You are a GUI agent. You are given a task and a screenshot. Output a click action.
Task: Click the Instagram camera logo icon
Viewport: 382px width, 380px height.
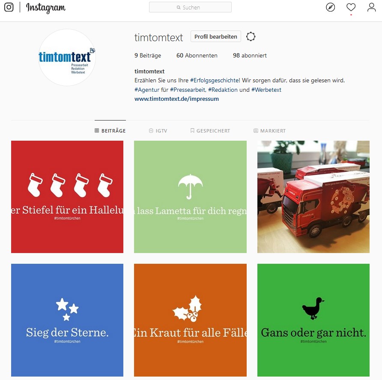tap(9, 7)
